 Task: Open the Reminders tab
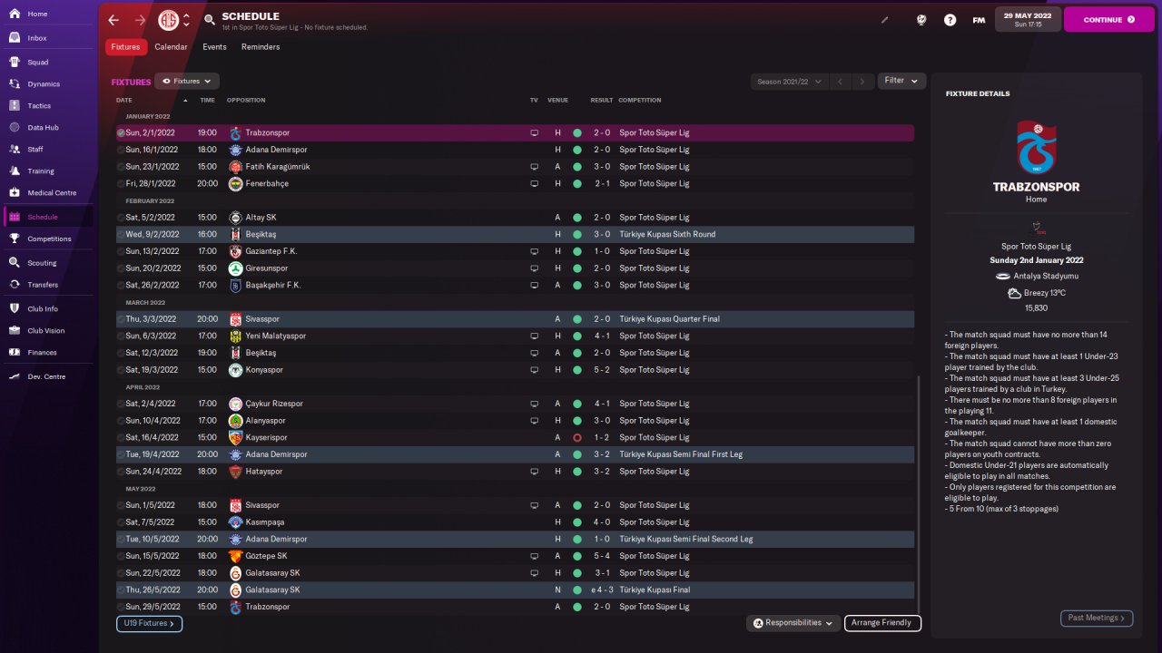tap(261, 47)
